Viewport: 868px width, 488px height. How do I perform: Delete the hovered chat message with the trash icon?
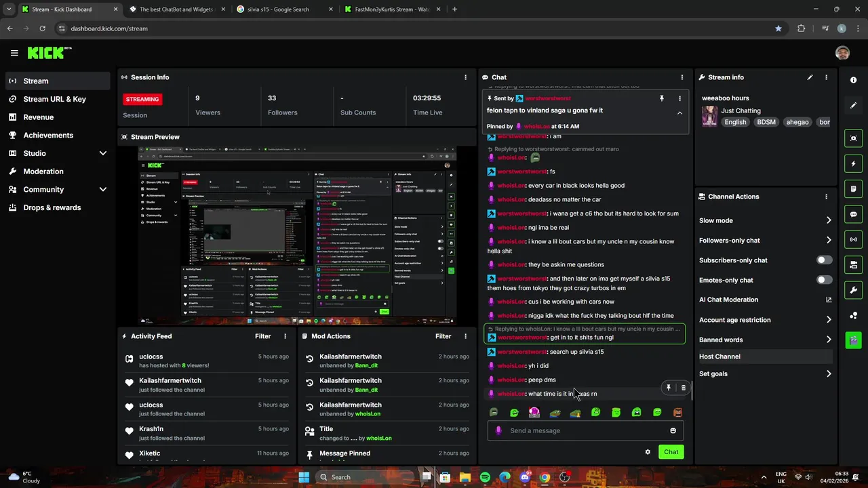[683, 388]
